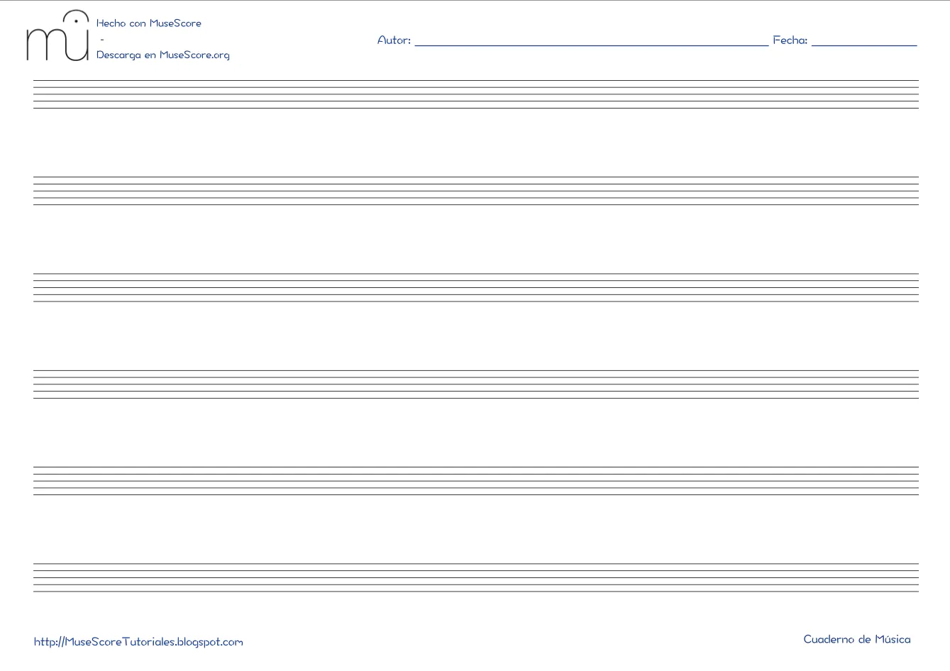Screen dimensions: 950x671
Task: Select the 'Fecha:' label
Action: (790, 40)
